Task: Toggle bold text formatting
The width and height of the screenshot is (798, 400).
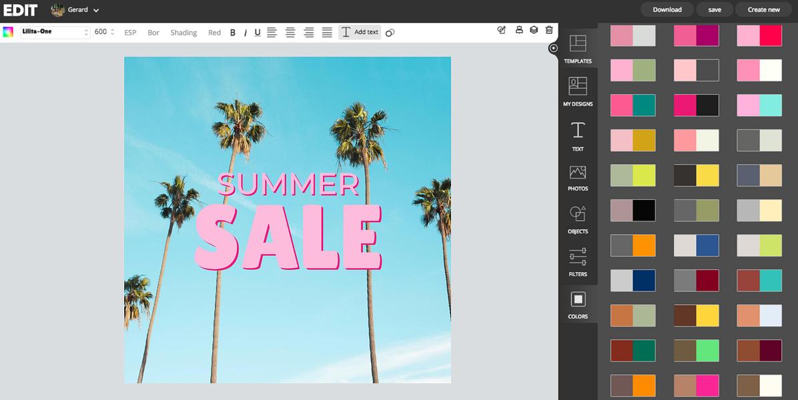Action: point(233,33)
